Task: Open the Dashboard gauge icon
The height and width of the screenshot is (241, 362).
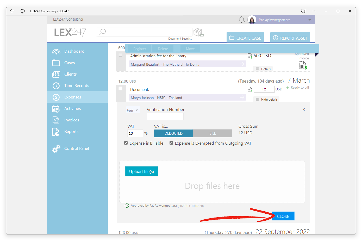Action: tap(56, 51)
